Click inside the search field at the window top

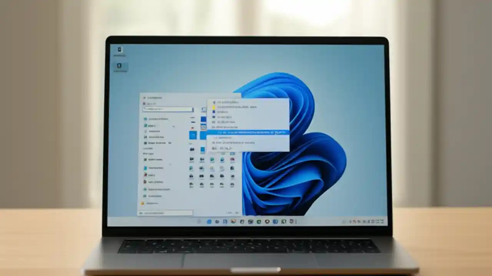[167, 110]
